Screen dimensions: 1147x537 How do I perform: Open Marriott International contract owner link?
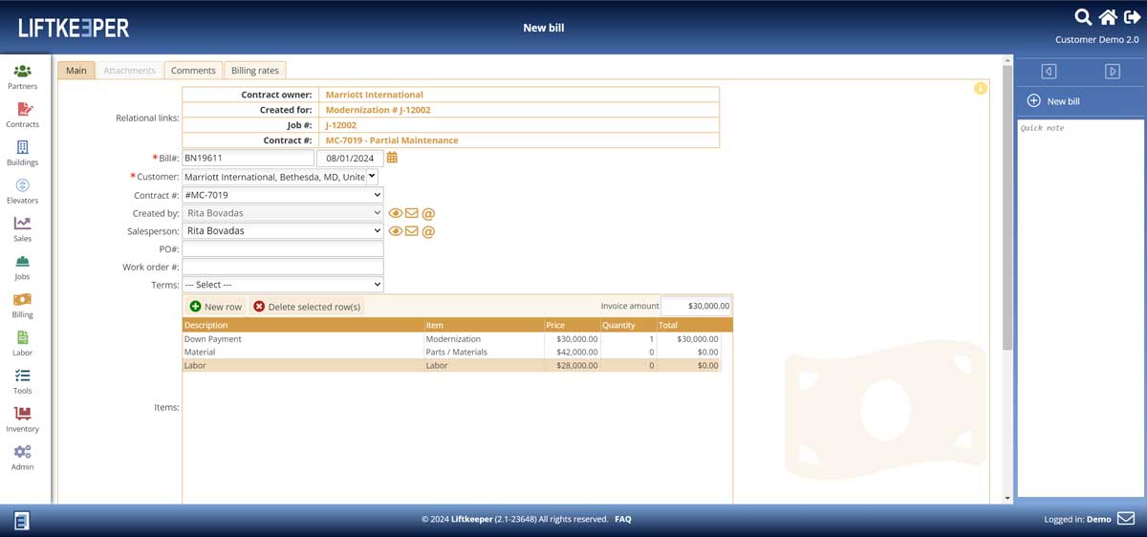[x=374, y=95]
